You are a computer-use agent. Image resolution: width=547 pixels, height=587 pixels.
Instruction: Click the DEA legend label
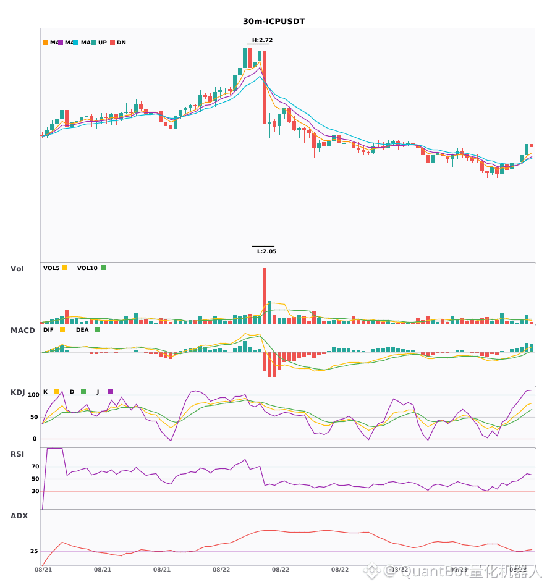(x=82, y=330)
